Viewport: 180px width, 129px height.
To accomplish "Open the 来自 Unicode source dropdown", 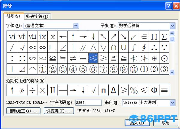I will coord(149,103).
